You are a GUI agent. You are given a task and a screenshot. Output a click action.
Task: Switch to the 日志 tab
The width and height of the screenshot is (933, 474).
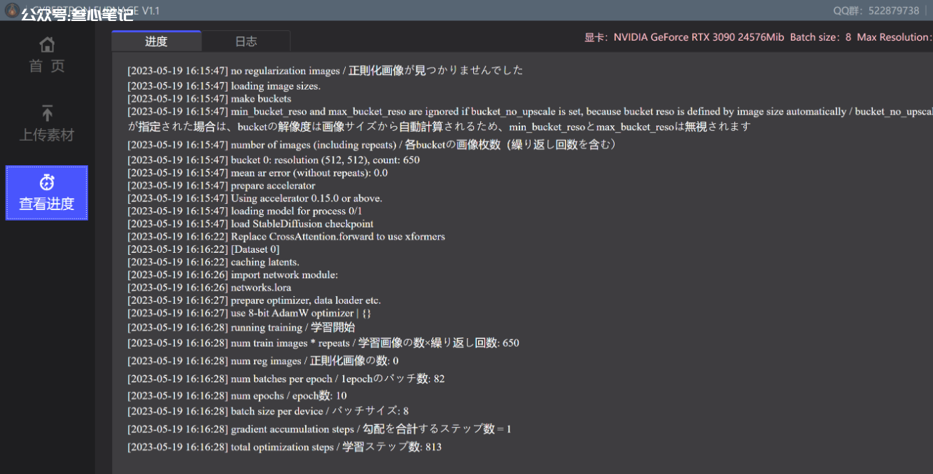(246, 41)
